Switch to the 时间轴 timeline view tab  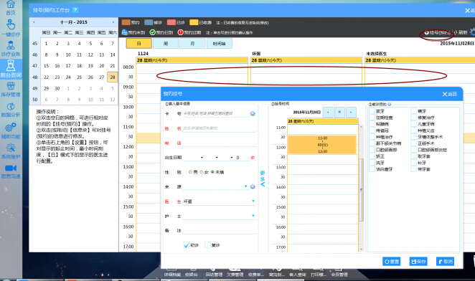(220, 44)
